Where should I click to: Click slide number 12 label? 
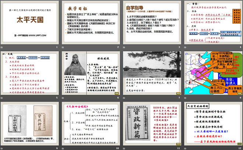(240, 148)
